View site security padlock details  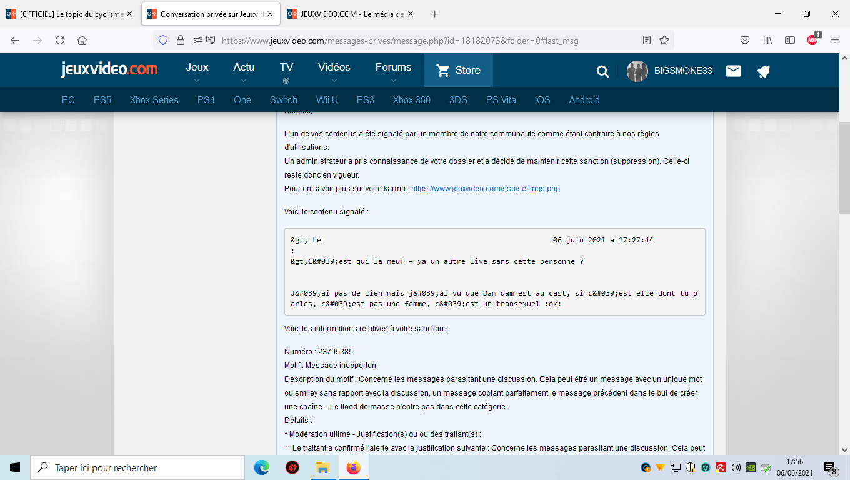click(181, 40)
